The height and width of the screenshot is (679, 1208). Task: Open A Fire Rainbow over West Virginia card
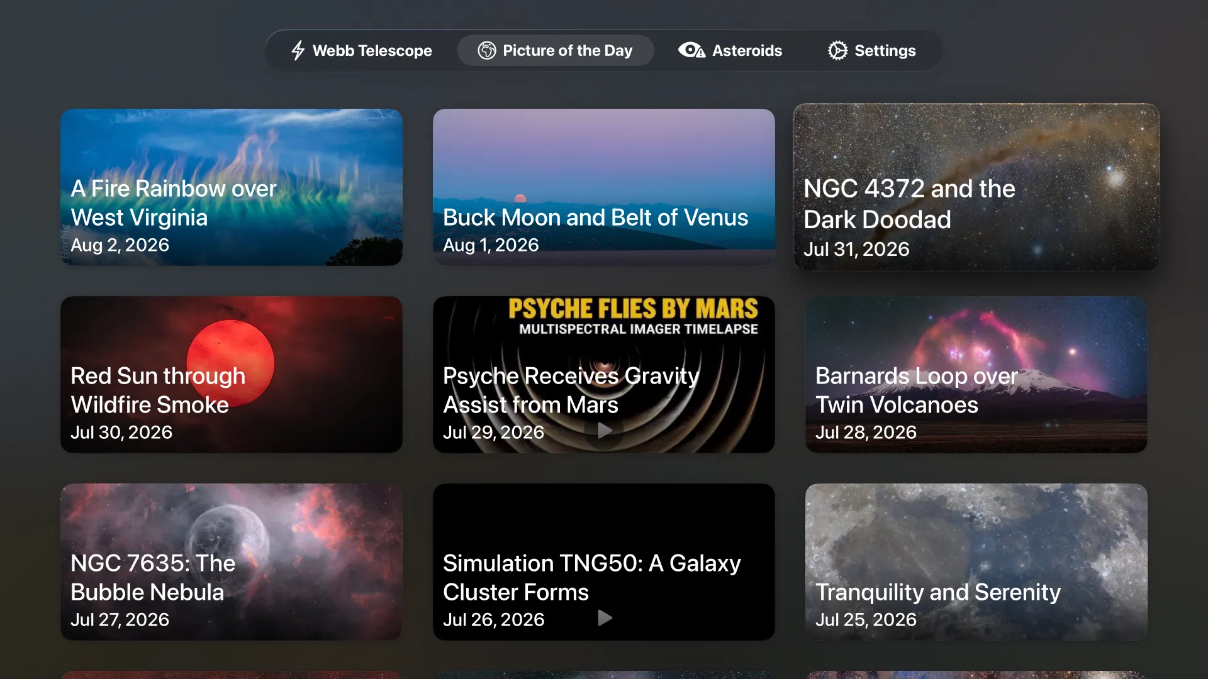(232, 187)
